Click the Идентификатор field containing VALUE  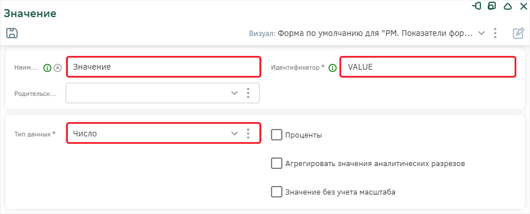[x=427, y=67]
